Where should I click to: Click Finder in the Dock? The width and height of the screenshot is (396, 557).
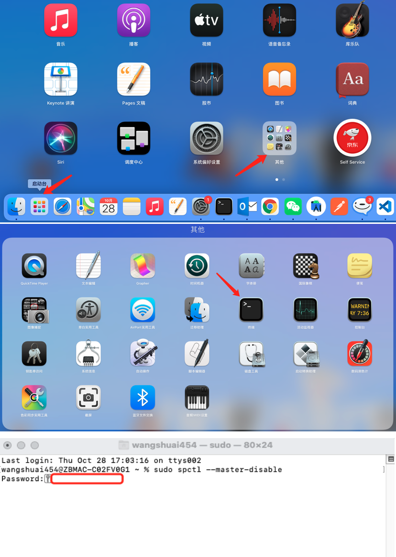(16, 207)
